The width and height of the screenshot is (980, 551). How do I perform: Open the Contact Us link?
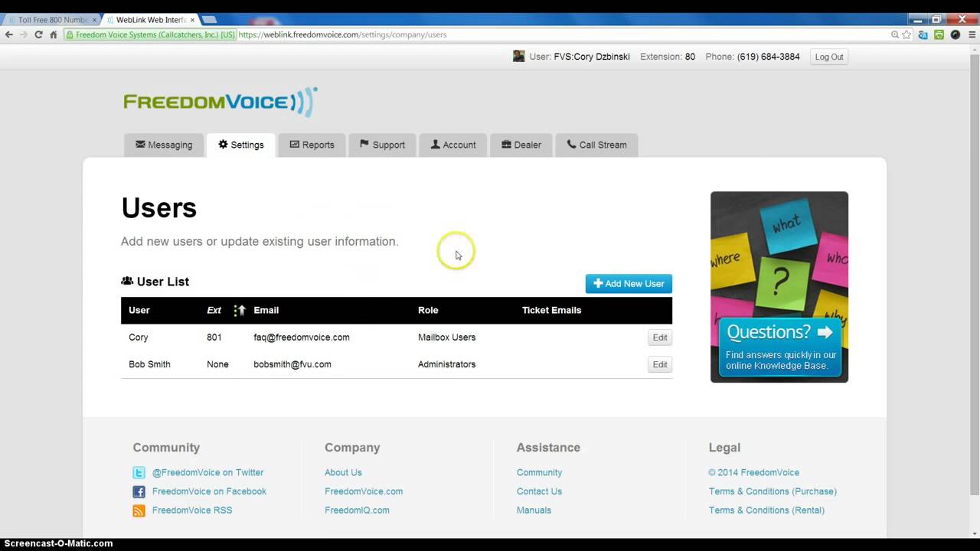tap(539, 491)
